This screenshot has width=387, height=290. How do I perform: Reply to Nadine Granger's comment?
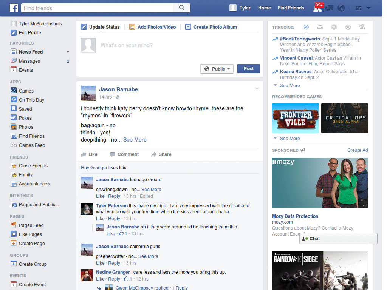[114, 279]
